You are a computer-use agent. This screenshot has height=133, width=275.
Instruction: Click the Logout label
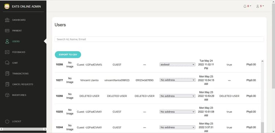pos(16,121)
